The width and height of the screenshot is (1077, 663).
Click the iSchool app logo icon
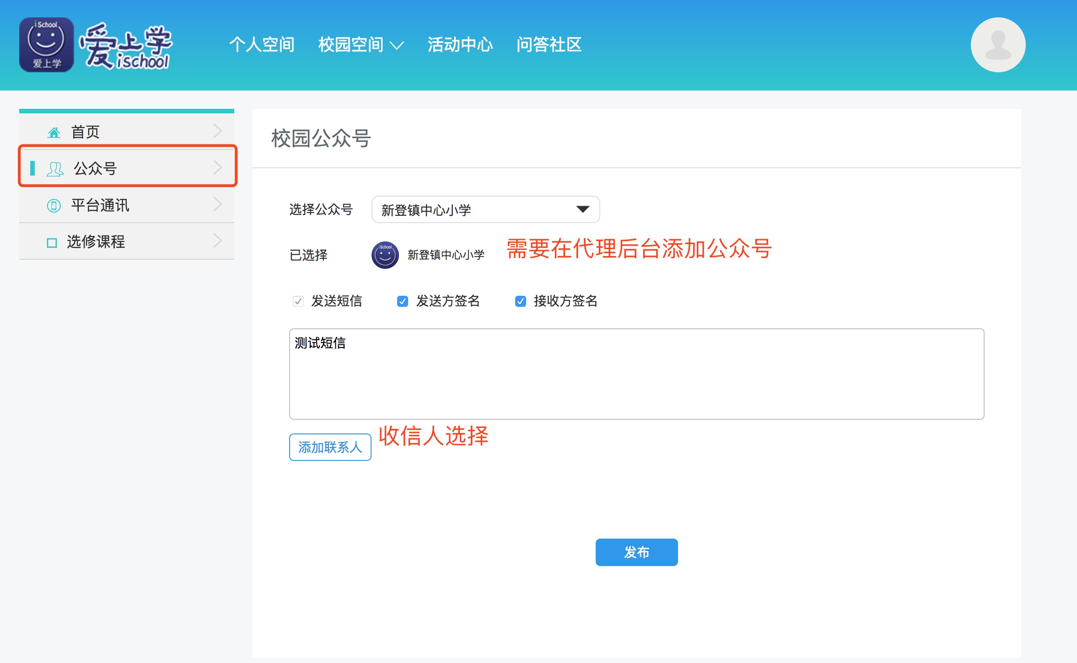point(46,45)
